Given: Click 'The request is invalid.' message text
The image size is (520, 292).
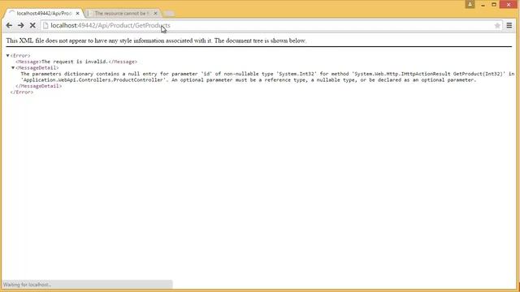Looking at the screenshot, I should coord(75,62).
